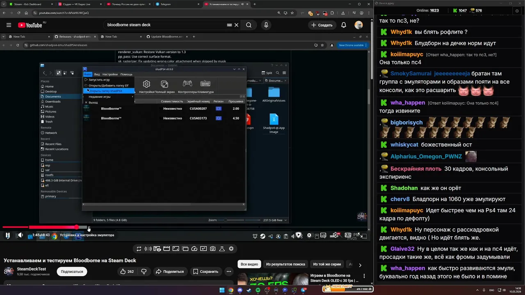Viewport: 525px width, 295px height.
Task: Click the Полный экран fullscreen icon
Action: [164, 84]
